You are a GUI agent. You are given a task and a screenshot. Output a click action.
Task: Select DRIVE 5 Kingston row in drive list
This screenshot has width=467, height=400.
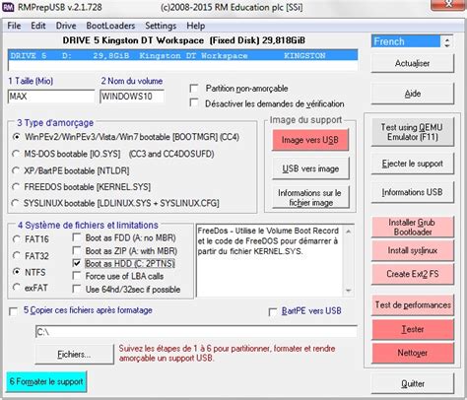(x=183, y=55)
